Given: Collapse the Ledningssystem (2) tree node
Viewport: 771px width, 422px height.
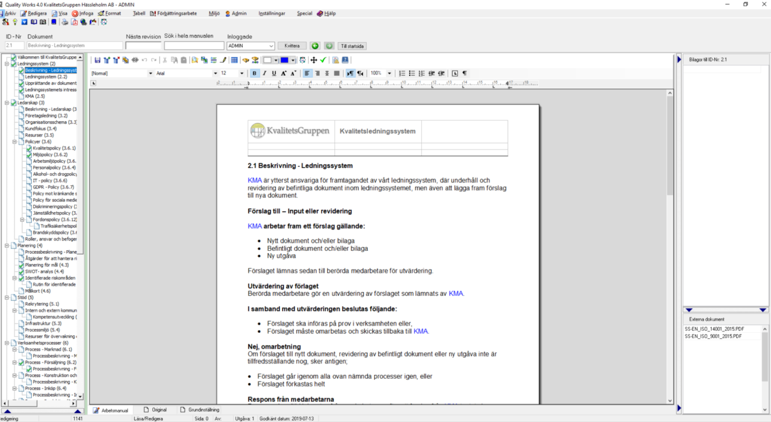Looking at the screenshot, I should point(7,64).
